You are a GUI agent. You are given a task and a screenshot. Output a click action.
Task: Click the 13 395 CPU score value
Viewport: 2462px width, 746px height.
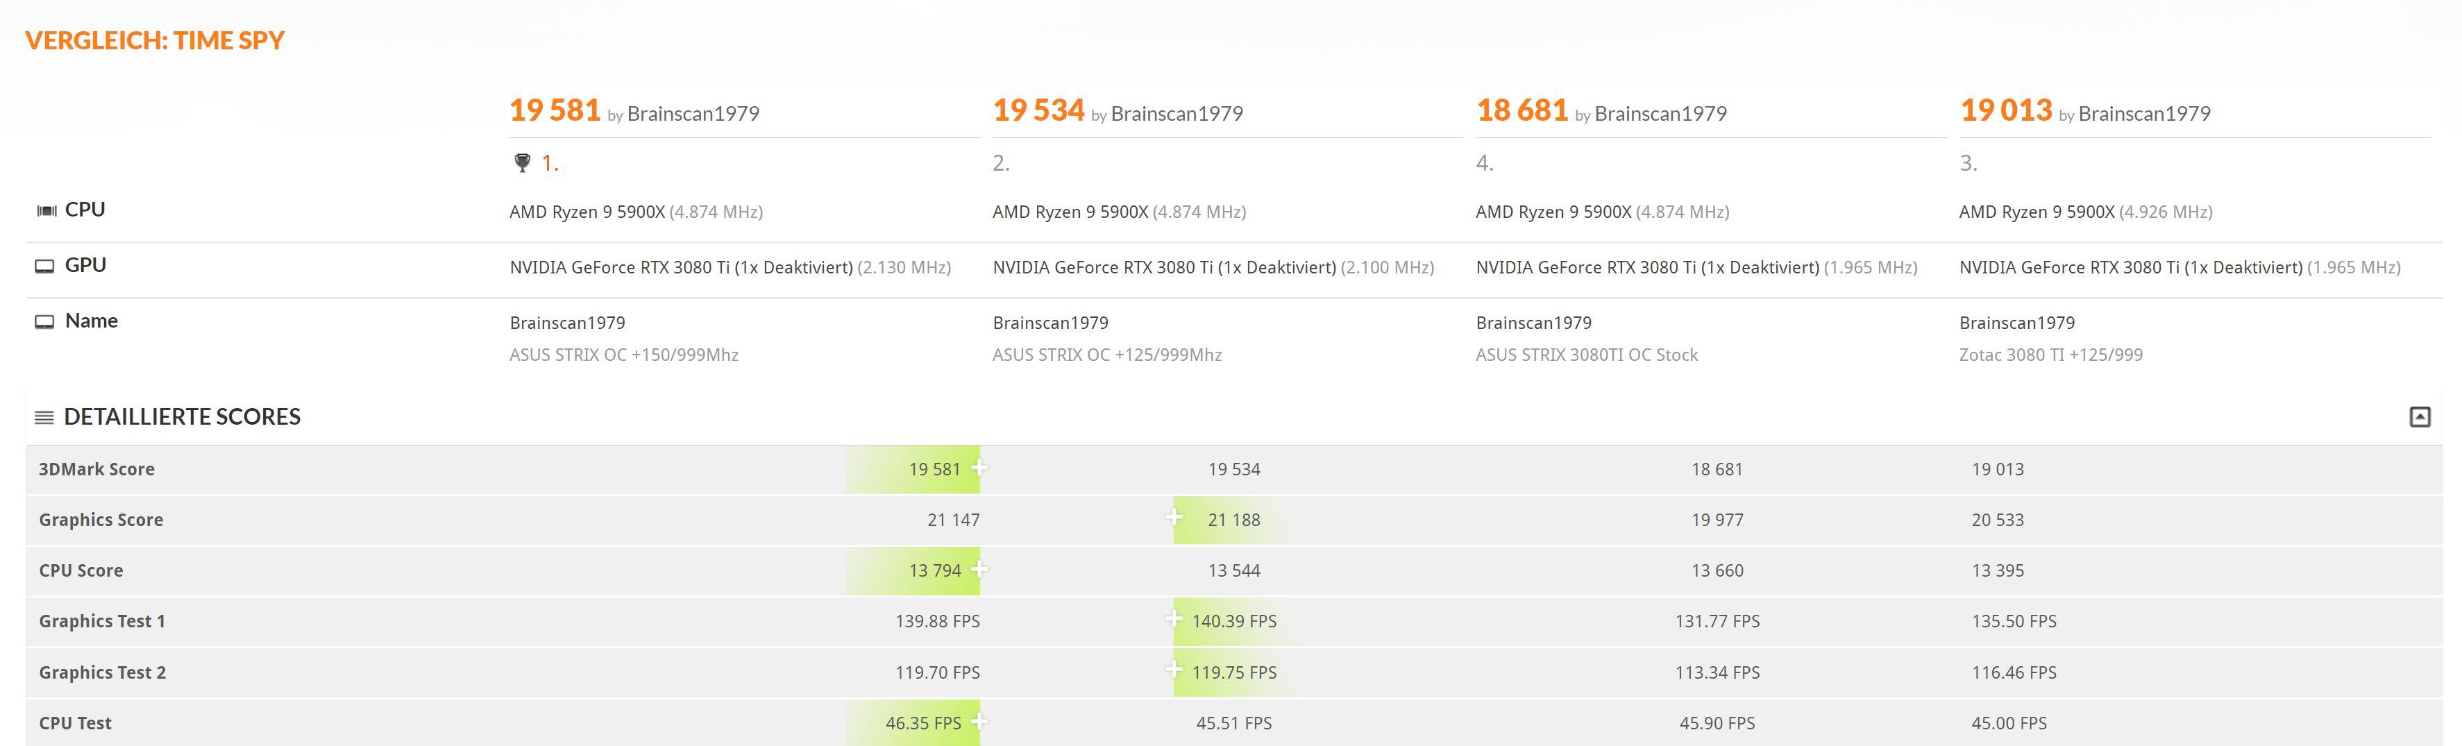tap(1998, 570)
